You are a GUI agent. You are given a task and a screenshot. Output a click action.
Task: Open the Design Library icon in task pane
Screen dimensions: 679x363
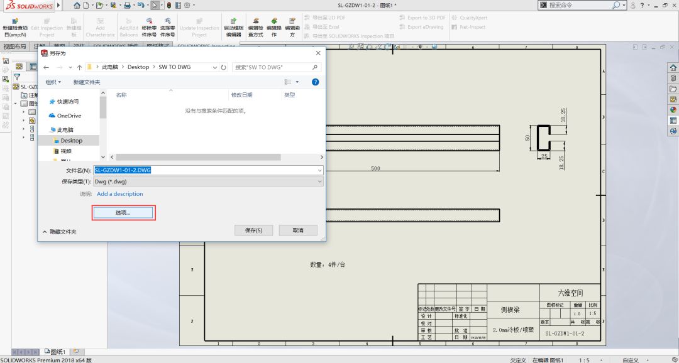pos(673,79)
